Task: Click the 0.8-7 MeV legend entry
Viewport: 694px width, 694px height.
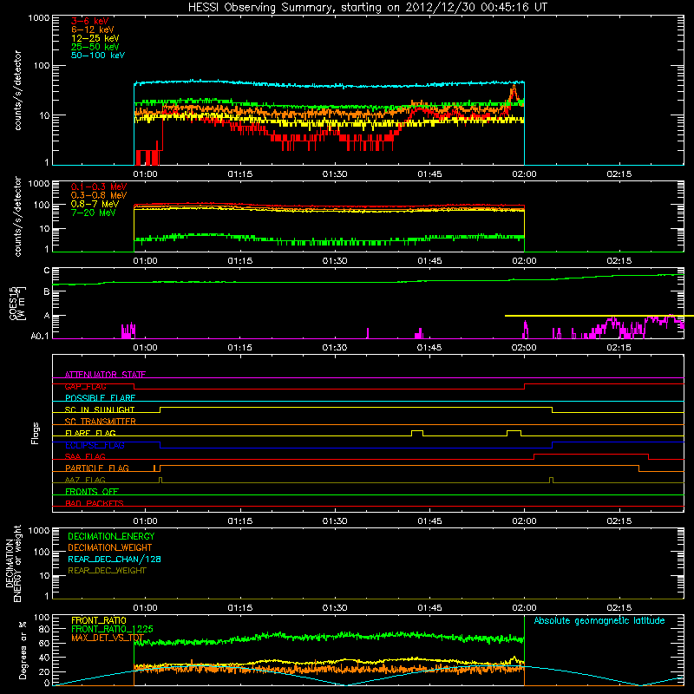Action: (x=95, y=204)
